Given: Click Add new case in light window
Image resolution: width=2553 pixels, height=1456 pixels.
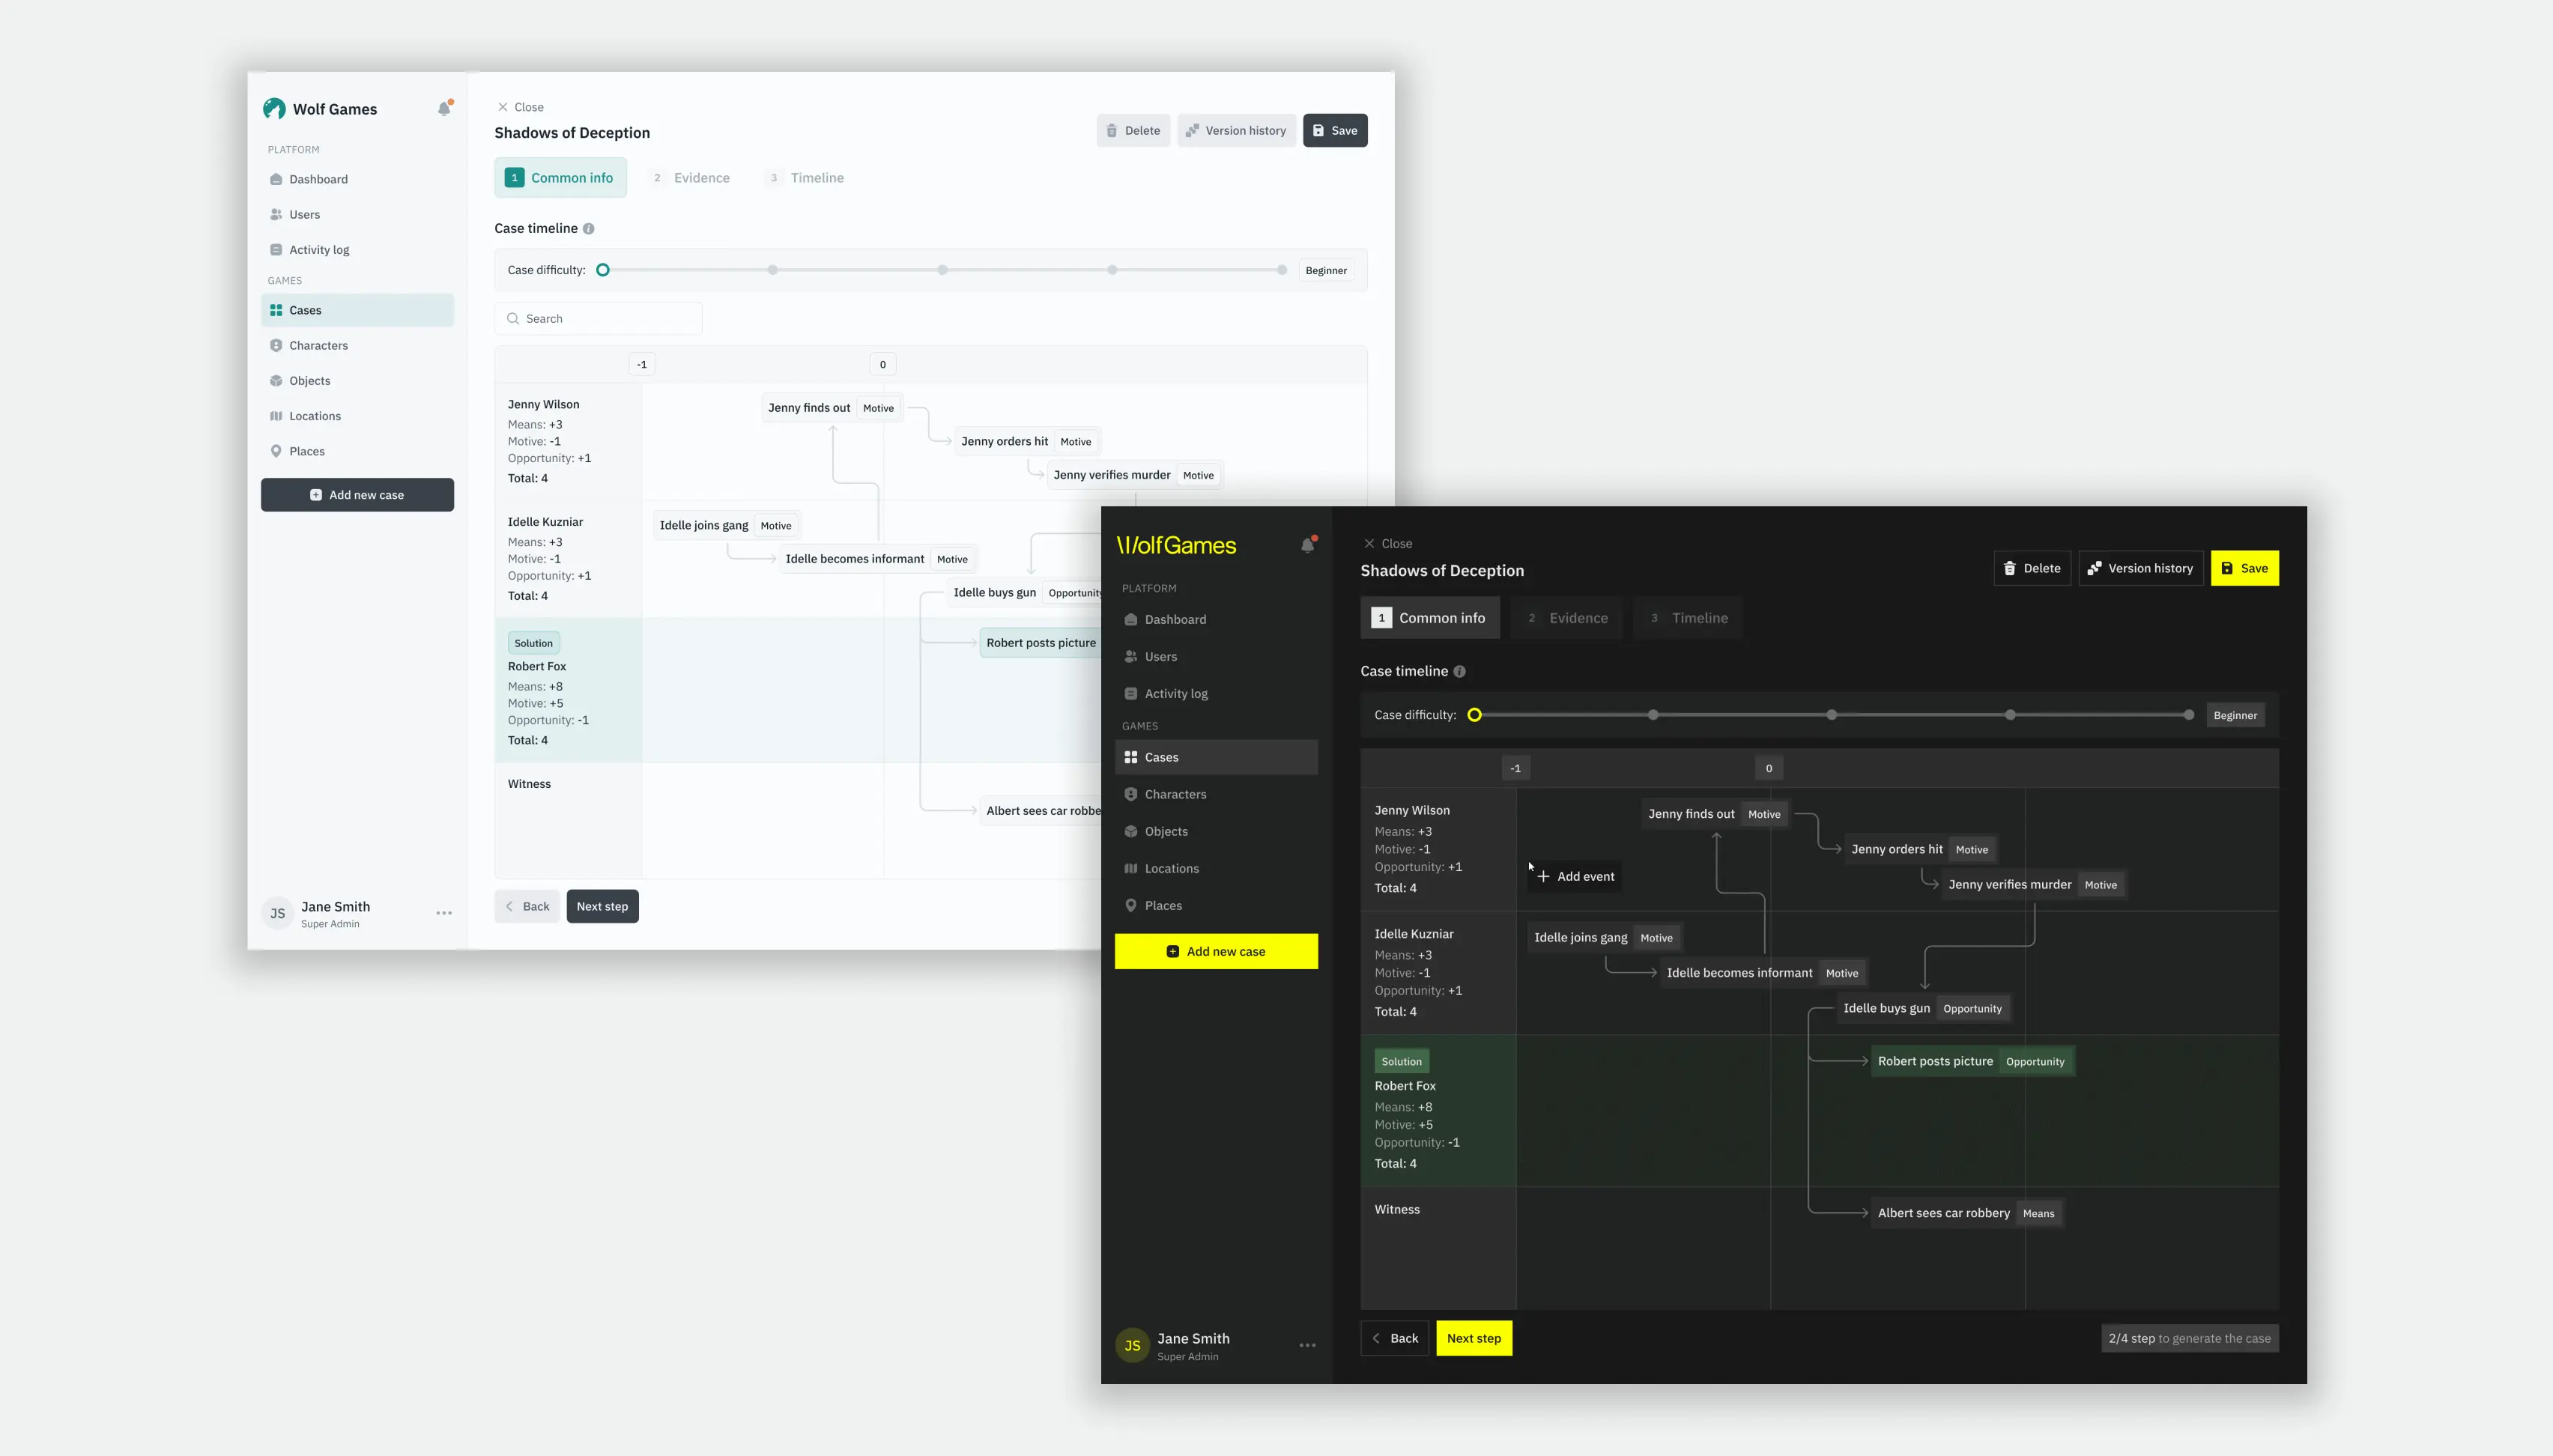Looking at the screenshot, I should [x=357, y=495].
